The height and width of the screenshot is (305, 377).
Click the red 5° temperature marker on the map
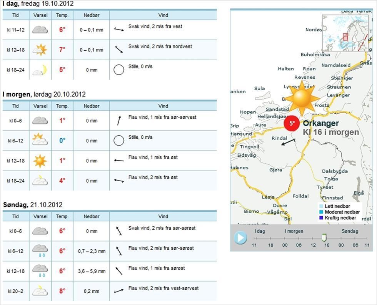point(292,123)
